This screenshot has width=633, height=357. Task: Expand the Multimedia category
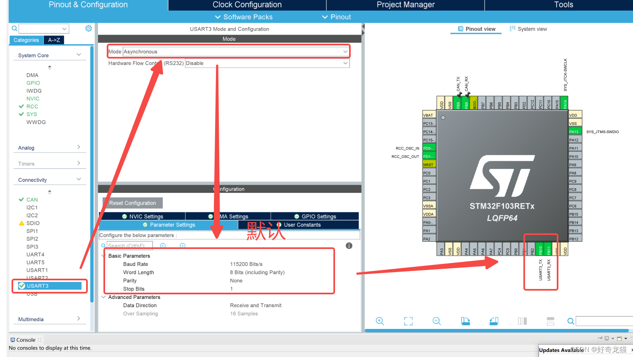[x=79, y=319]
